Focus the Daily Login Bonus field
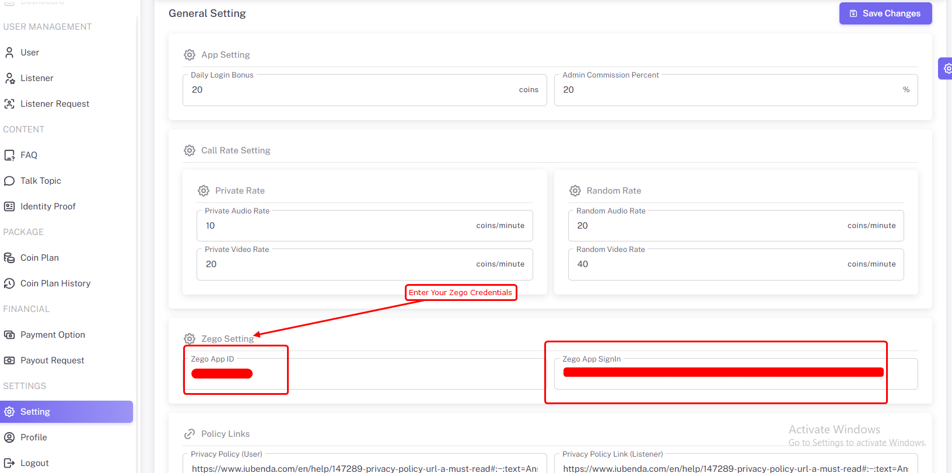 coord(350,90)
